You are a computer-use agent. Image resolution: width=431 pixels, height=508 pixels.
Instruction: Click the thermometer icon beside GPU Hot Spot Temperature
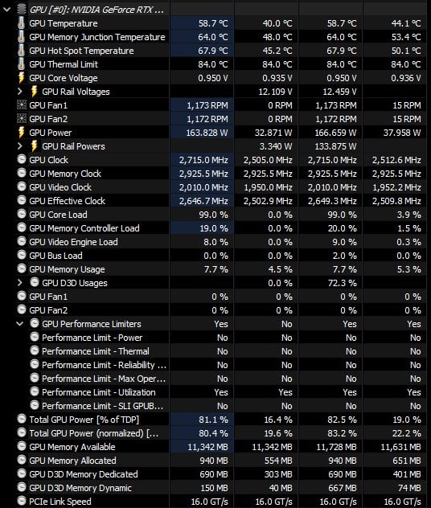tap(21, 51)
